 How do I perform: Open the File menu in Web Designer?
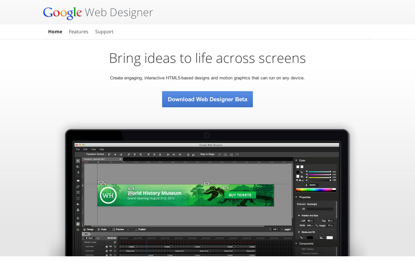coord(78,149)
